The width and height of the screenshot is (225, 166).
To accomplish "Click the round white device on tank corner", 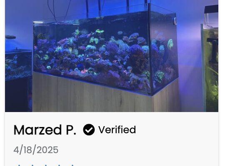I will coord(175,21).
